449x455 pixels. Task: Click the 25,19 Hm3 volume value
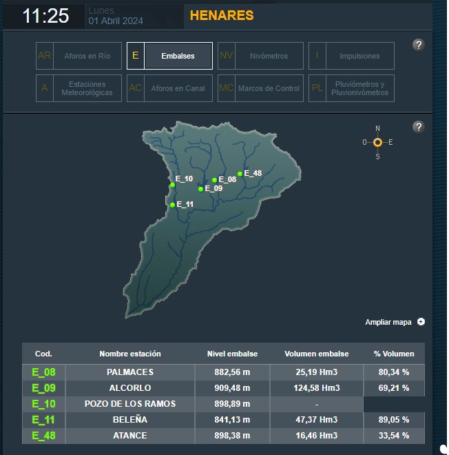pyautogui.click(x=317, y=372)
